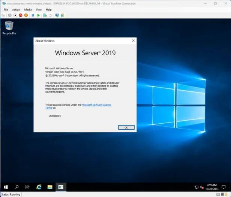This screenshot has width=231, height=197.
Task: Click the licensee name 'Chocolatey'
Action: click(x=55, y=116)
